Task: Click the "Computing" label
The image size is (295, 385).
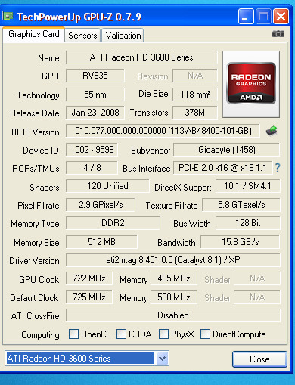Action: tap(40, 335)
